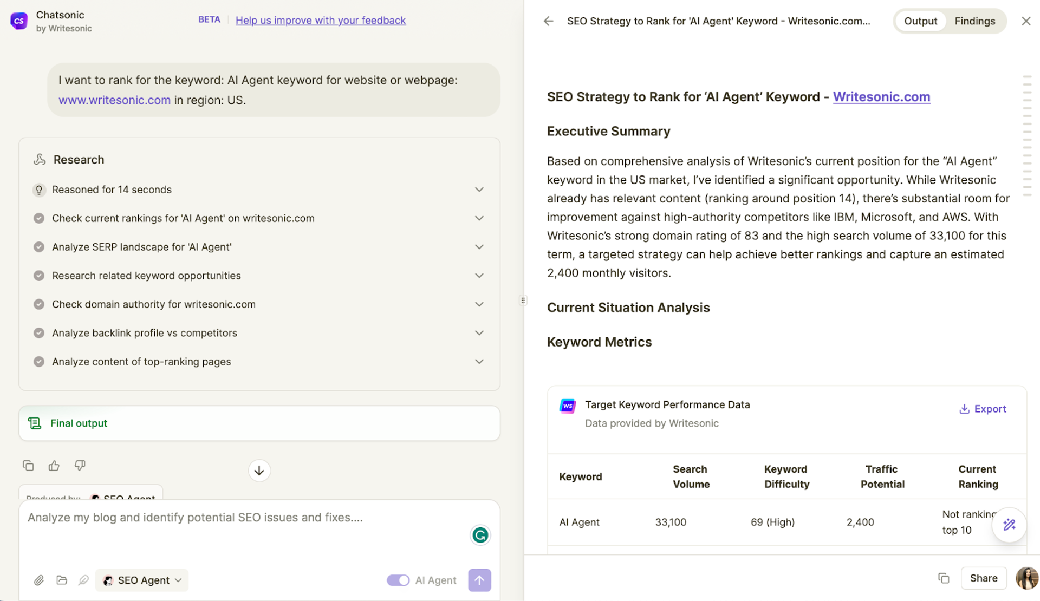
Task: Jump to latest message with down arrow button
Action: [259, 471]
